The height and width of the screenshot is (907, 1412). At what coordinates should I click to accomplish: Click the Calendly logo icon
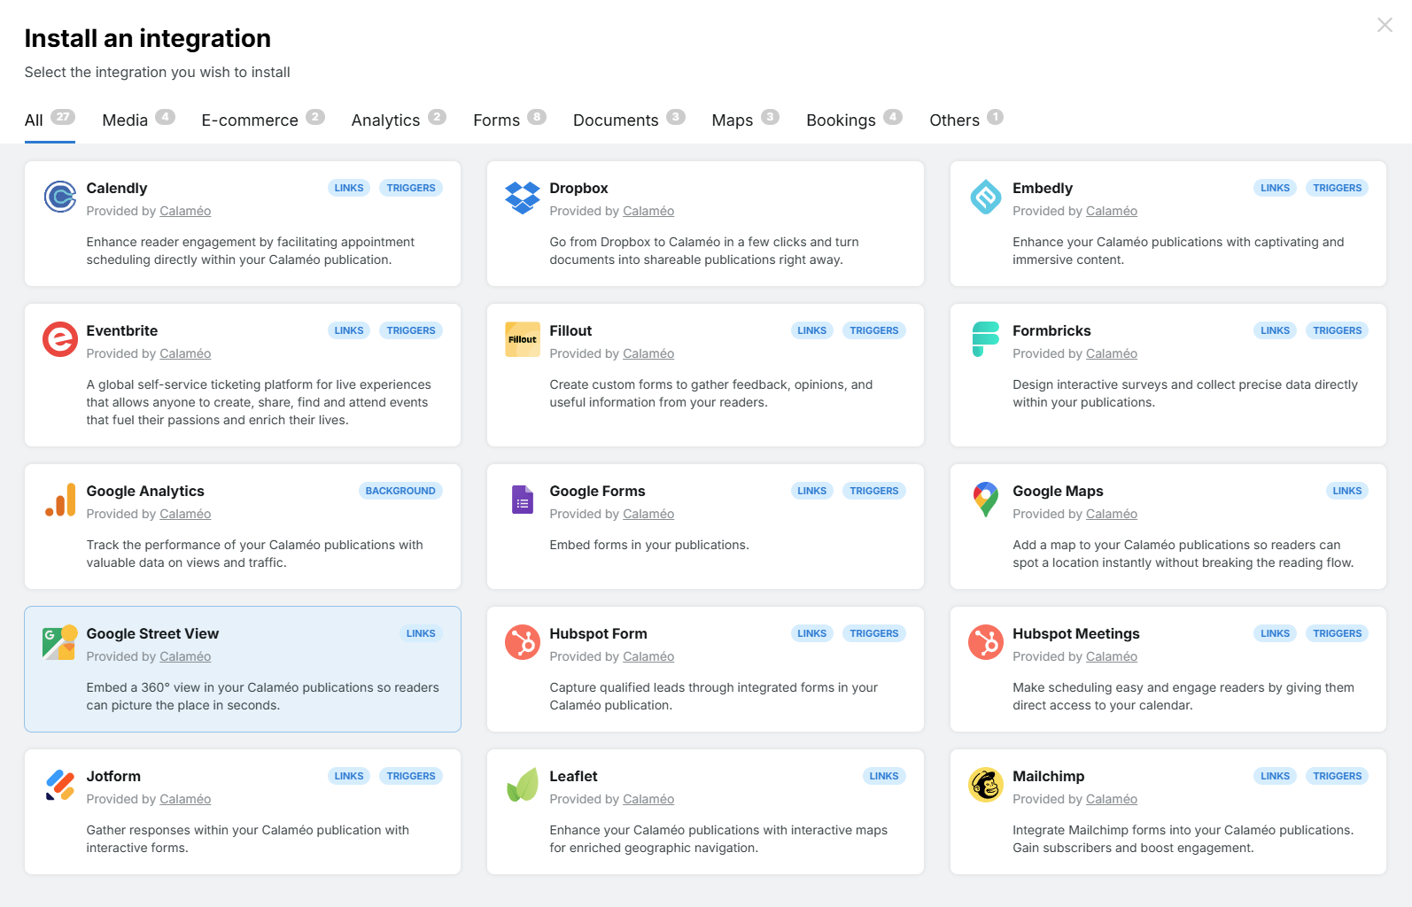coord(60,197)
